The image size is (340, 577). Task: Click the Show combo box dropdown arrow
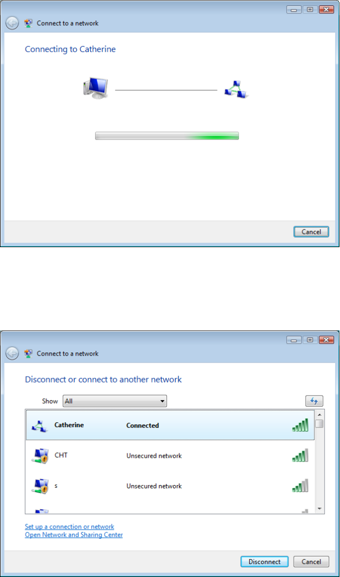pos(162,401)
